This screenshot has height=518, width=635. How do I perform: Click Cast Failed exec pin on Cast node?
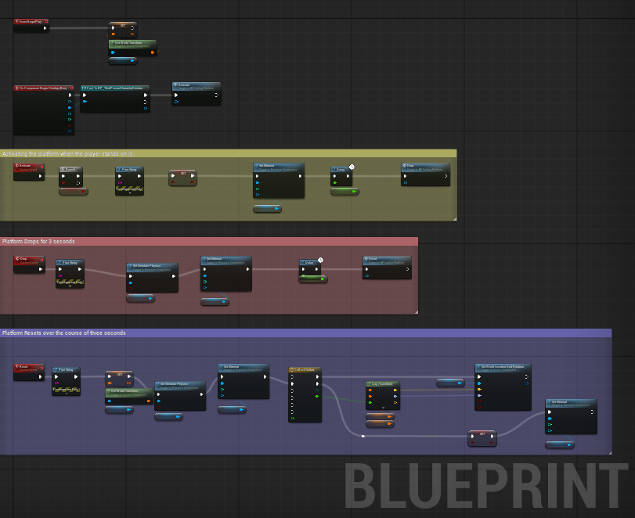[146, 102]
